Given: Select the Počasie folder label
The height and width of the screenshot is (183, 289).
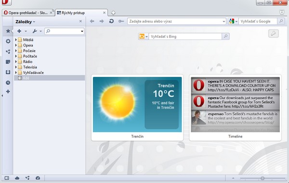Looking at the screenshot, I should [29, 51].
